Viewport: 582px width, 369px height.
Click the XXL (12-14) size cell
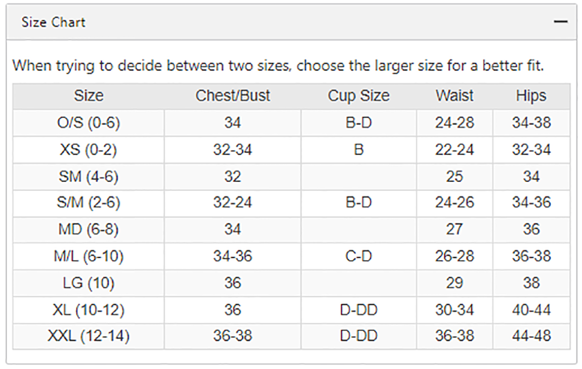tap(89, 336)
